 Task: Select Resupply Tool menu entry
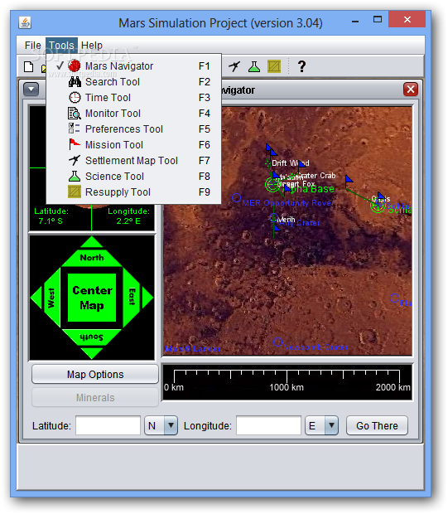[133, 192]
